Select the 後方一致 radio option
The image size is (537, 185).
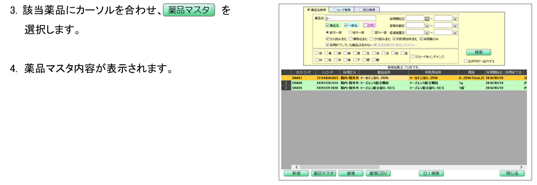coord(350,32)
